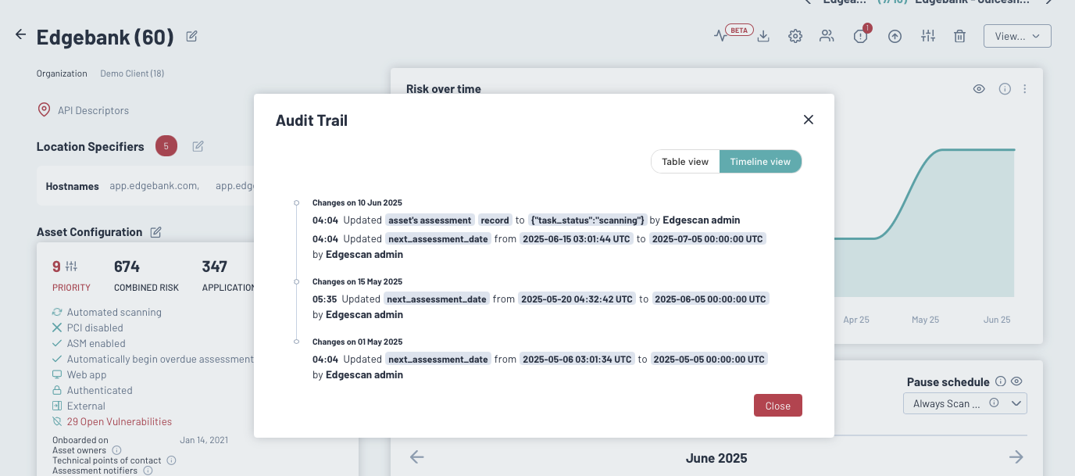Click the 10 Jun 2025 timeline marker
This screenshot has width=1075, height=476.
(x=296, y=202)
